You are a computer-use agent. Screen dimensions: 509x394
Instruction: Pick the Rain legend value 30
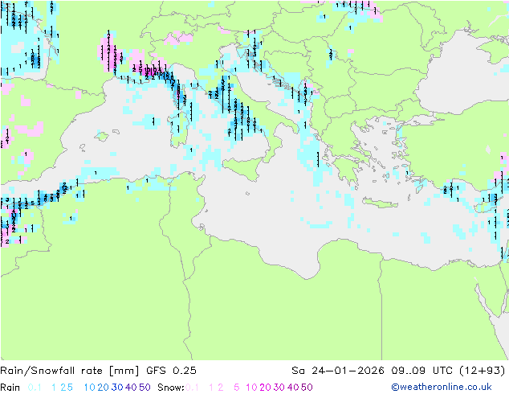[x=117, y=388]
